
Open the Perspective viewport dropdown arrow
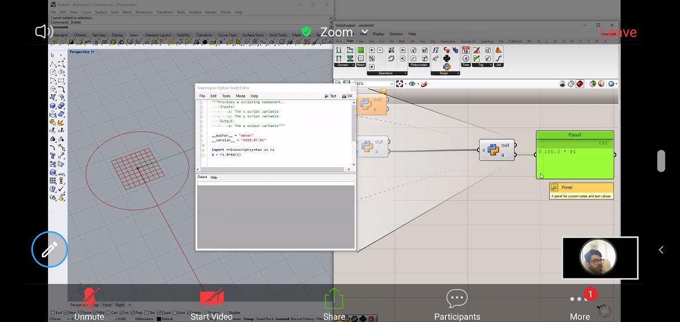(93, 52)
